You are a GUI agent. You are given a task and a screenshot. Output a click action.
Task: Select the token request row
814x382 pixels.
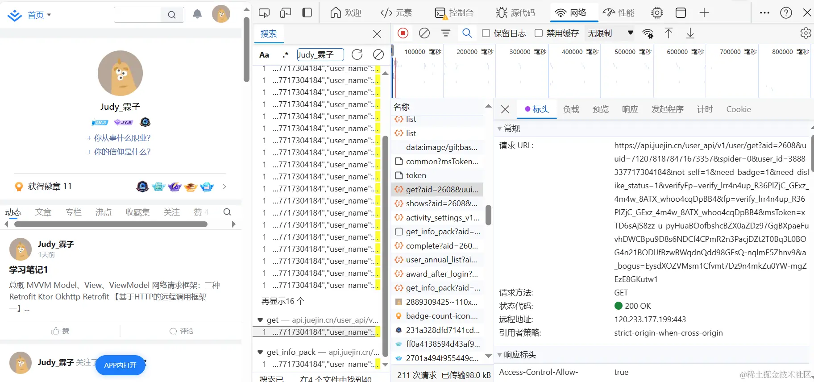coord(437,175)
